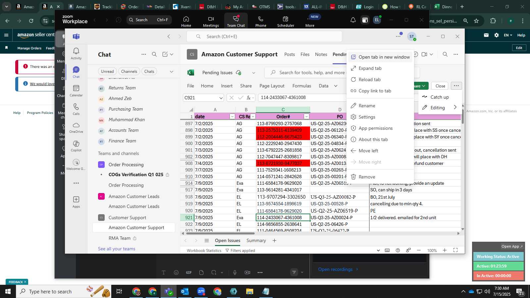Add a new sheet with plus icon
Viewport: 530px width, 298px height.
(x=274, y=240)
